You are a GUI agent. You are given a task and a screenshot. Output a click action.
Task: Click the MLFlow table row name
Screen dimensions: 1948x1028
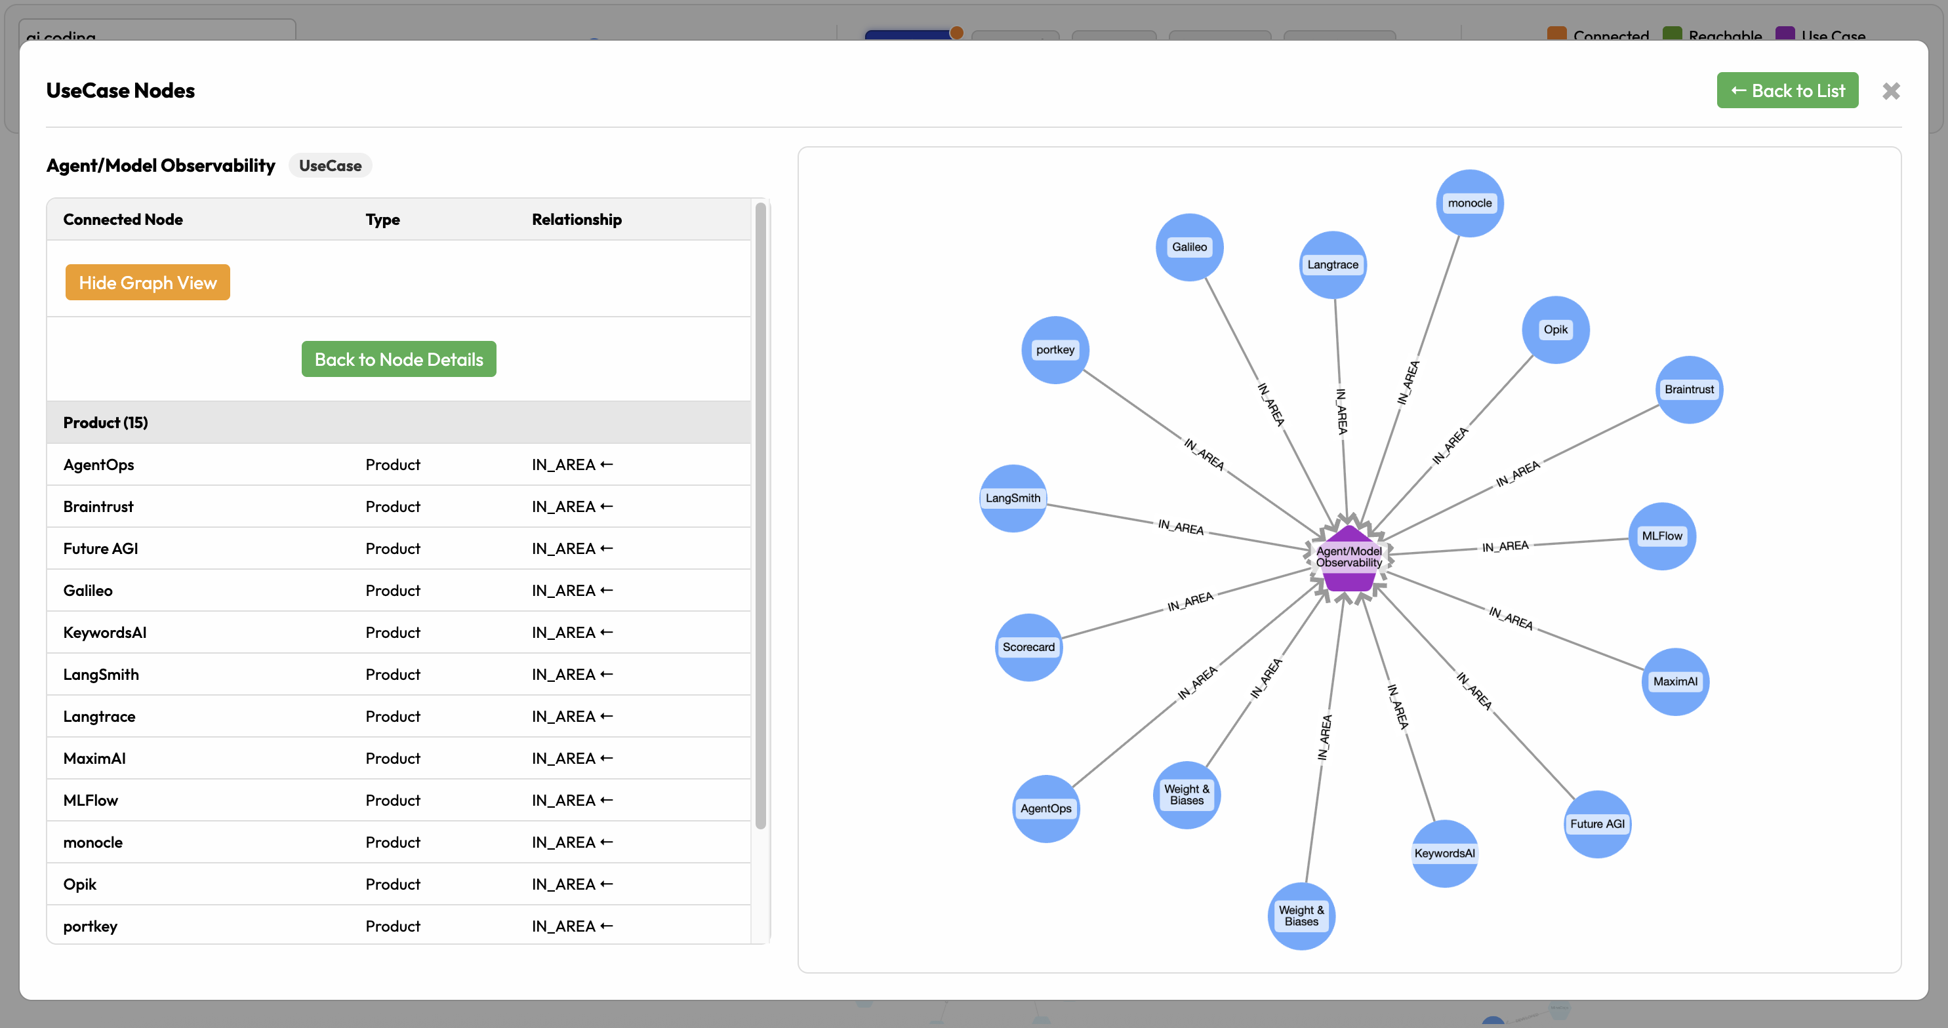tap(90, 801)
